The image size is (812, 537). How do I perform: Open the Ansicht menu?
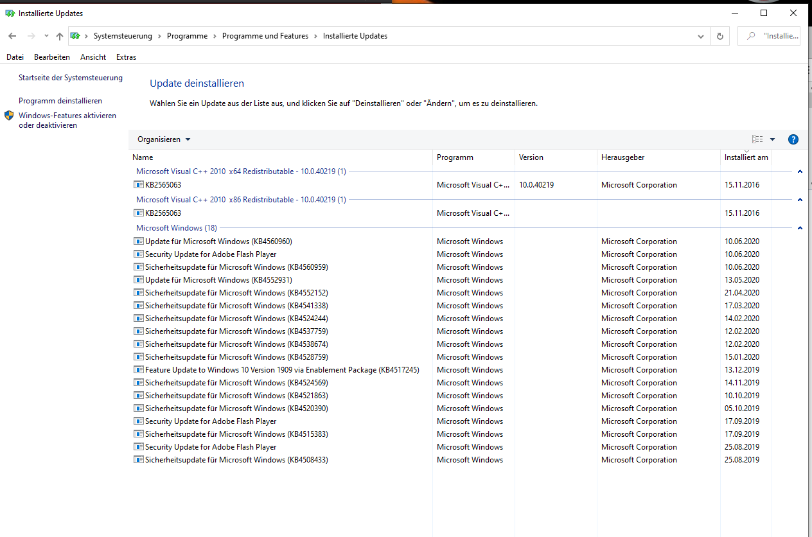[93, 57]
